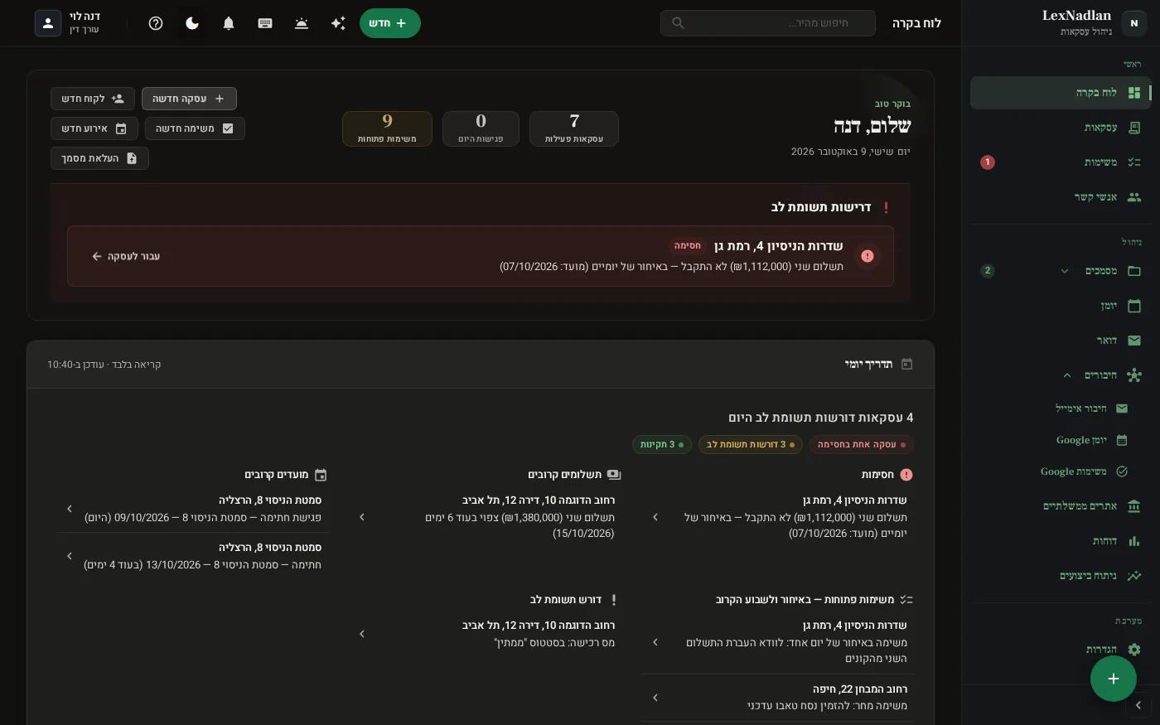Collapse the חיבורים sidebar section

pos(1066,375)
